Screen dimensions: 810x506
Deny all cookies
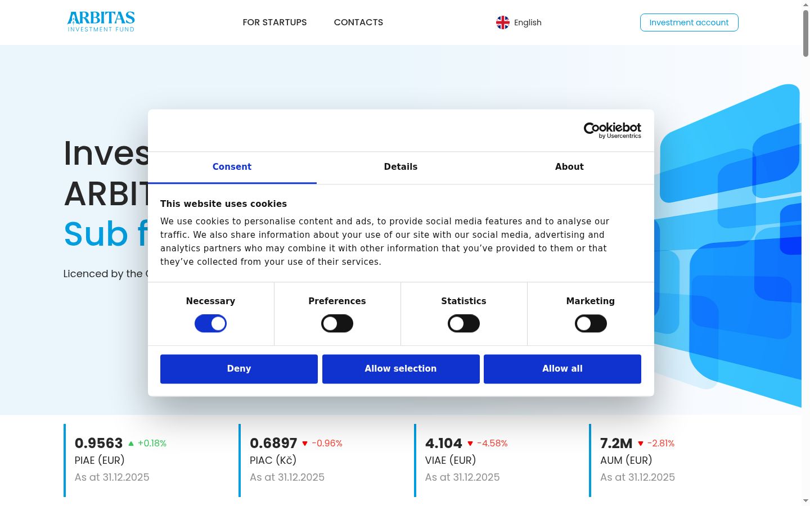239,369
